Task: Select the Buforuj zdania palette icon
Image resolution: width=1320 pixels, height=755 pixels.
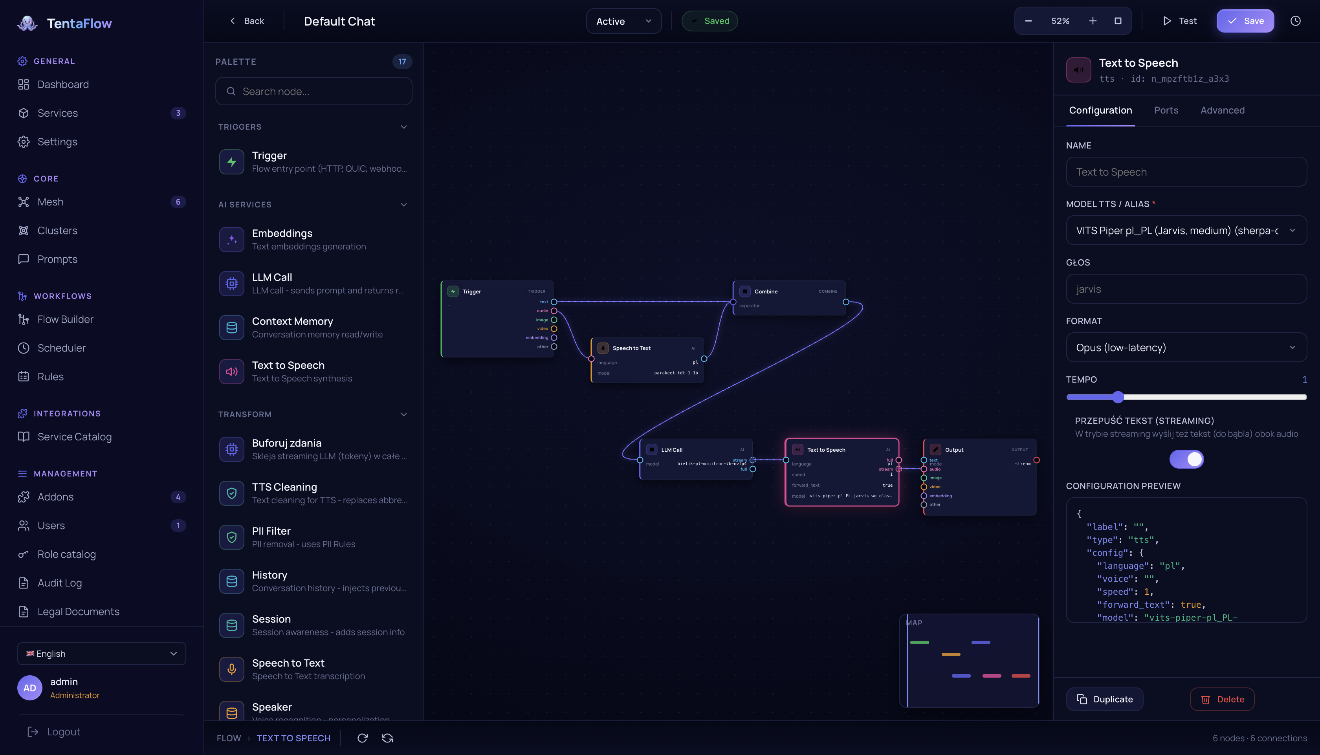Action: [232, 449]
